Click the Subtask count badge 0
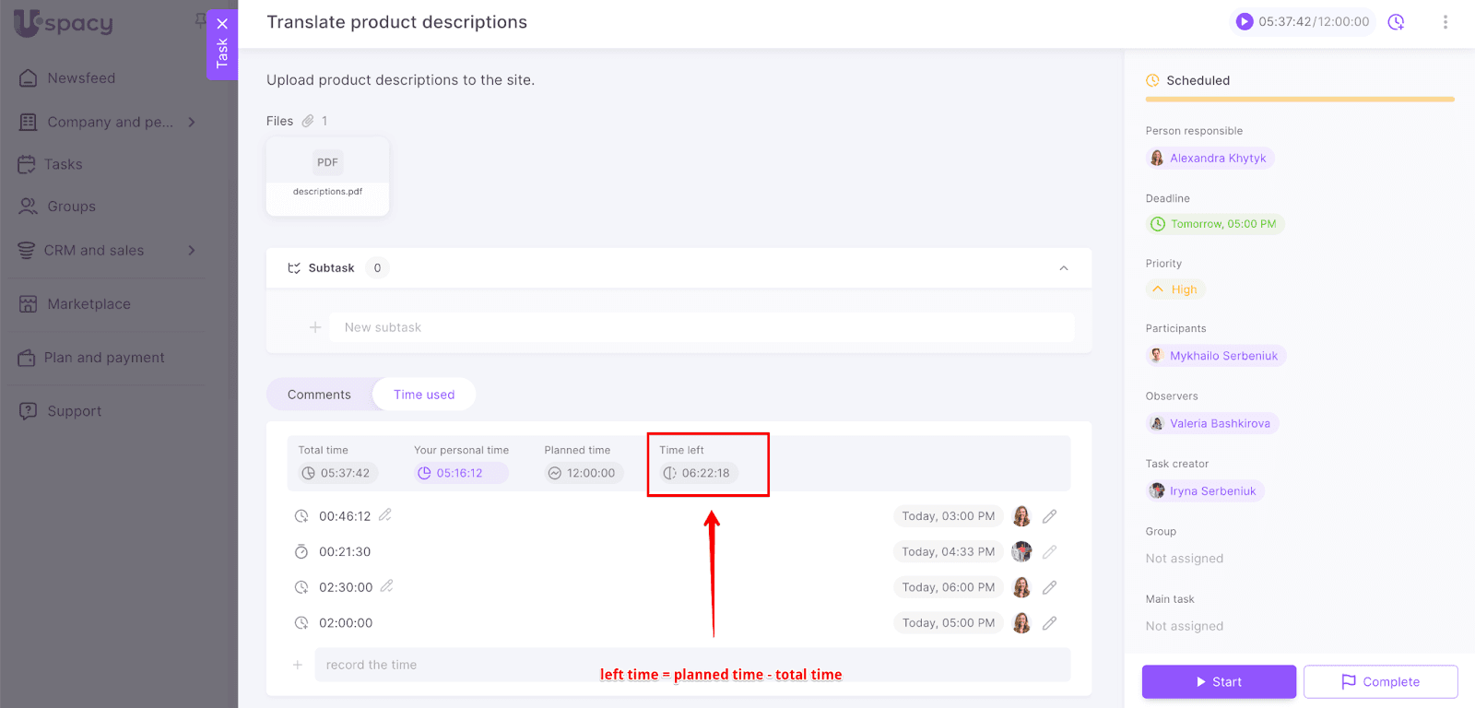 pyautogui.click(x=377, y=268)
